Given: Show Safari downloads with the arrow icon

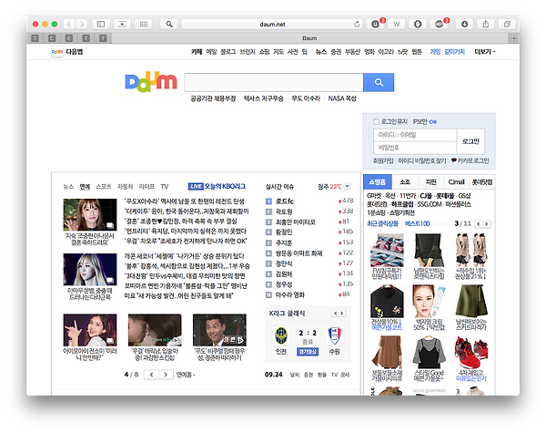Looking at the screenshot, I should coord(464,24).
